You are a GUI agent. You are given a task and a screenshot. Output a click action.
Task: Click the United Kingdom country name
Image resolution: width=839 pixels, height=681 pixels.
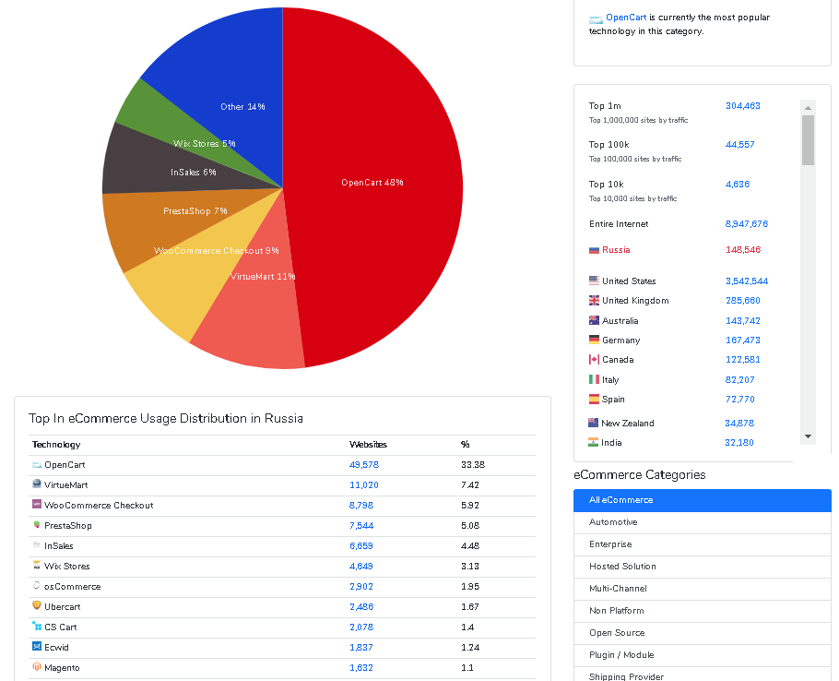(x=635, y=300)
